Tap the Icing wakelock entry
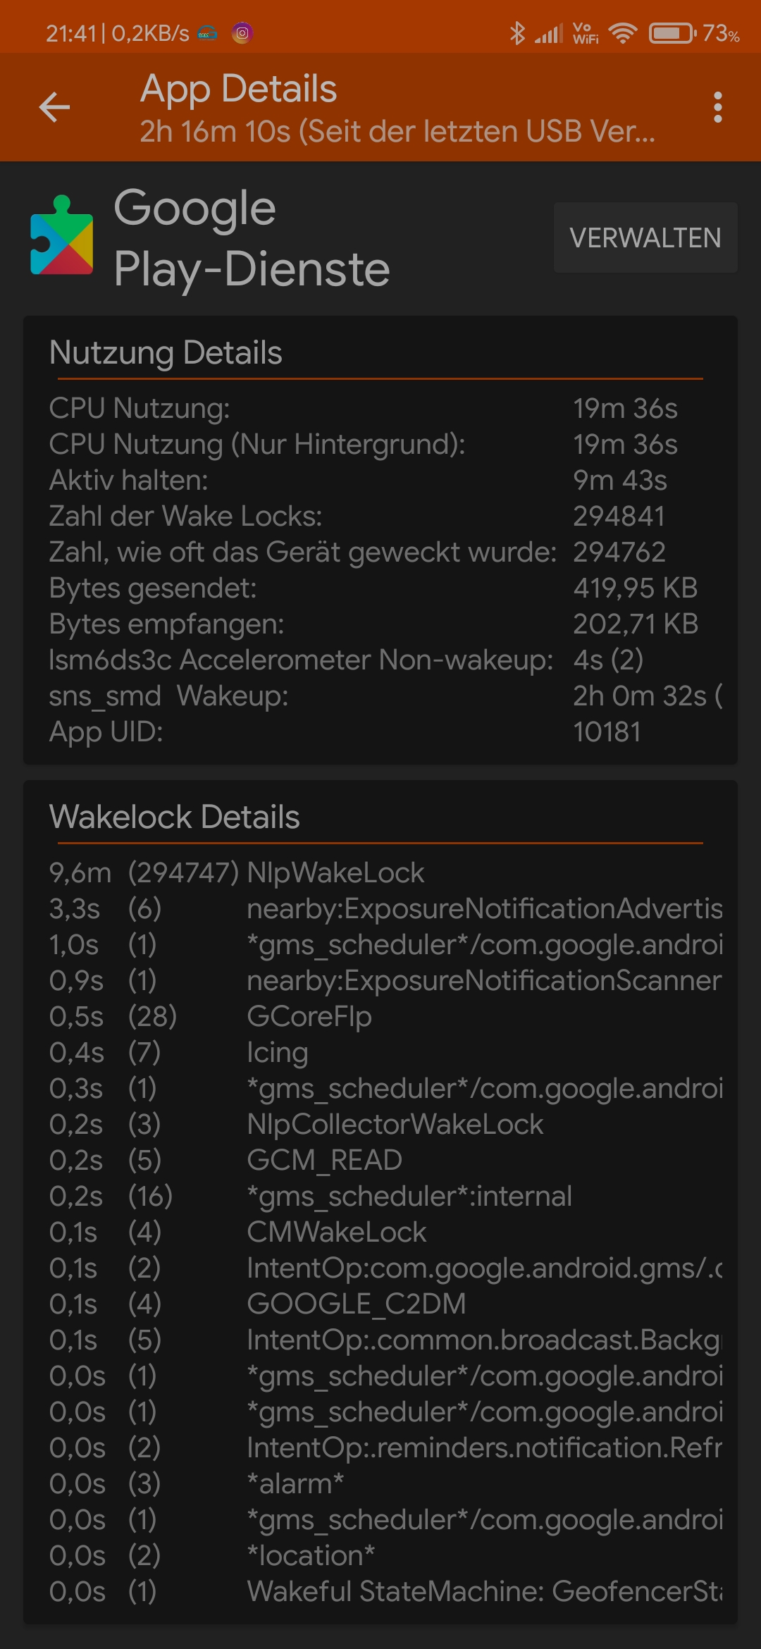 pos(277,1052)
